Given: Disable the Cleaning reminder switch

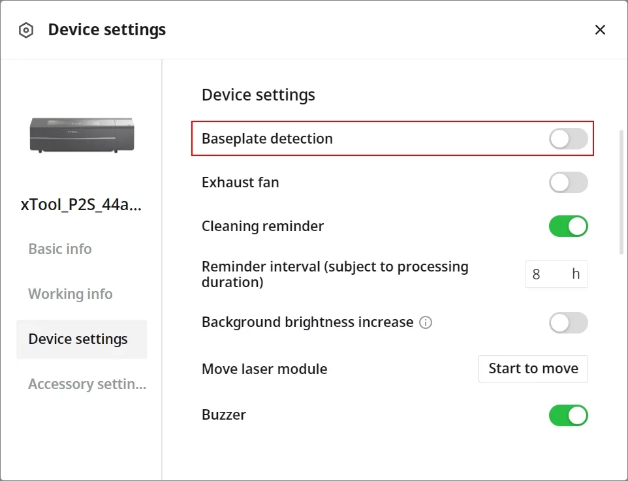Looking at the screenshot, I should [x=569, y=226].
